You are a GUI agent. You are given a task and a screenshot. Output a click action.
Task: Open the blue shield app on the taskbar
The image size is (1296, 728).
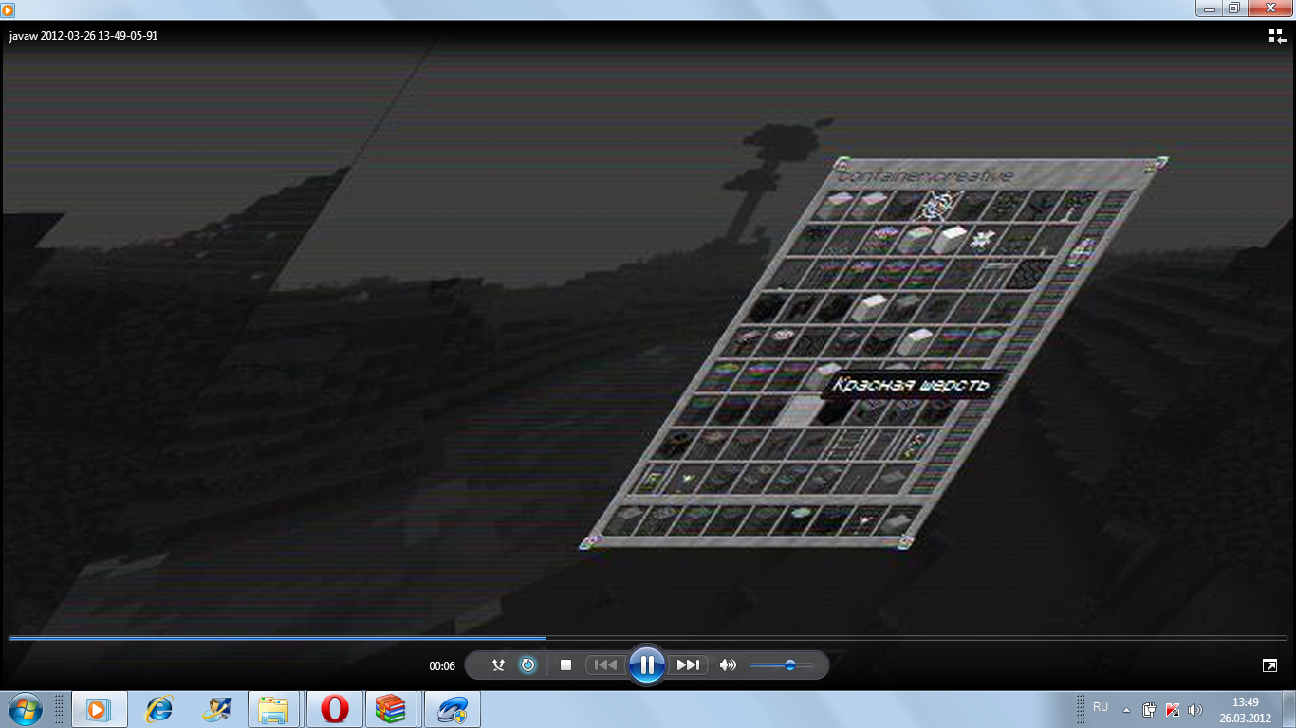(453, 709)
